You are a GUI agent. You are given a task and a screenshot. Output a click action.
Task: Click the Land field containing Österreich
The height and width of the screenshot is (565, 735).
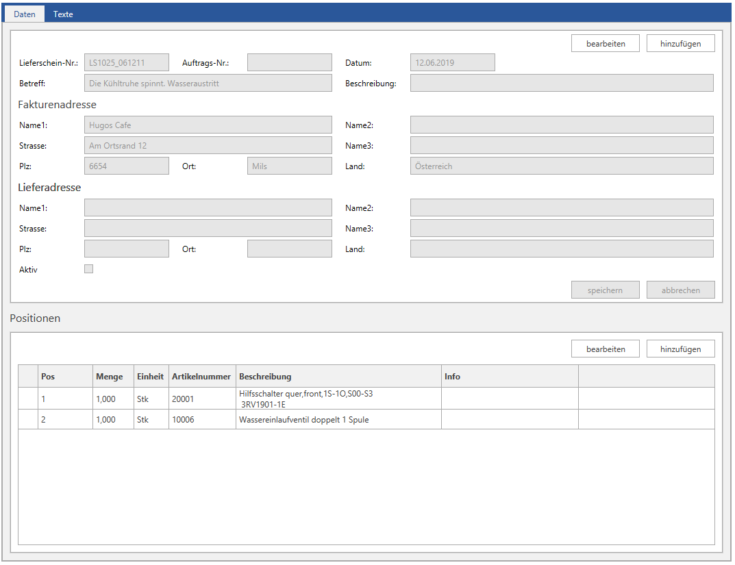(562, 166)
